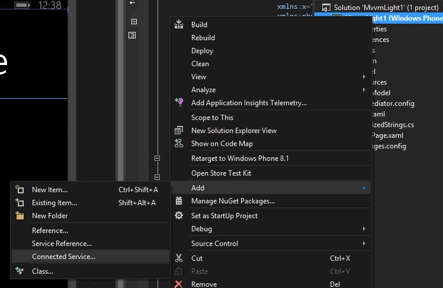This screenshot has width=443, height=288.
Task: Click the New Folder icon
Action: coord(20,215)
